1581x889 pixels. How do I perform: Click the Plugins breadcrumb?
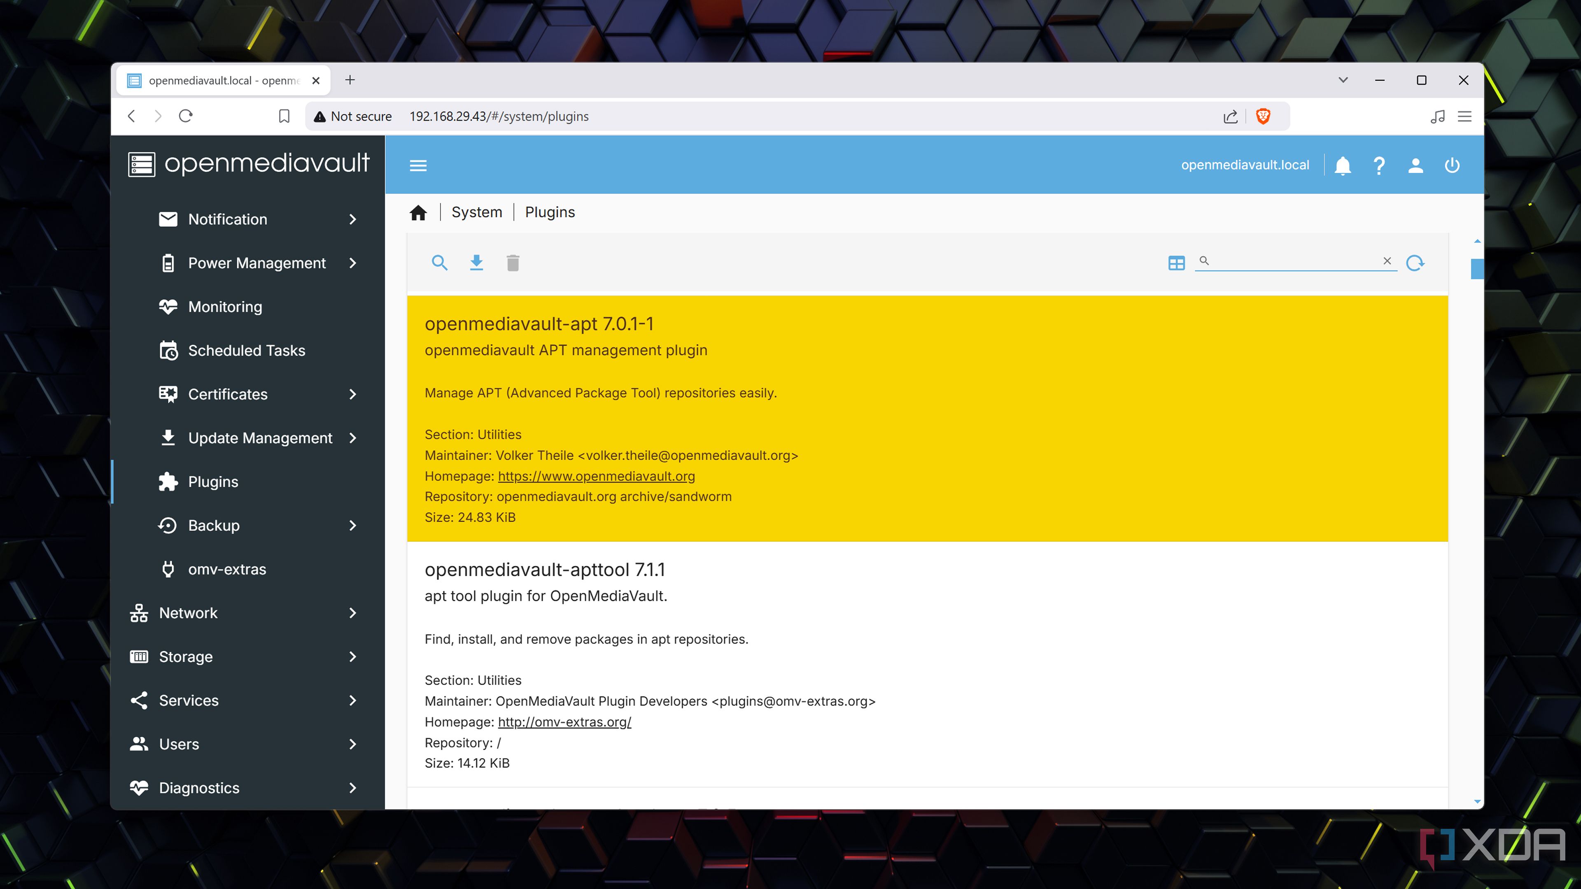click(550, 212)
